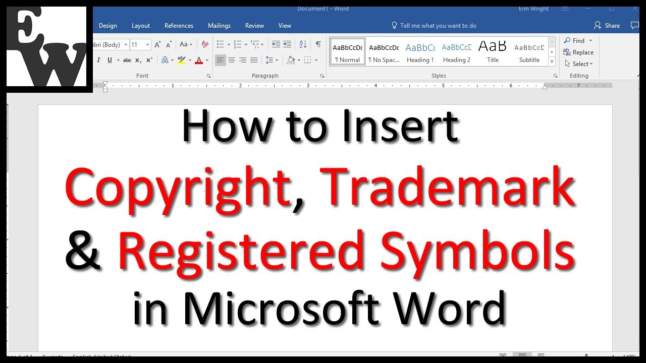
Task: Click the Clear All Formatting eraser icon
Action: pos(204,44)
